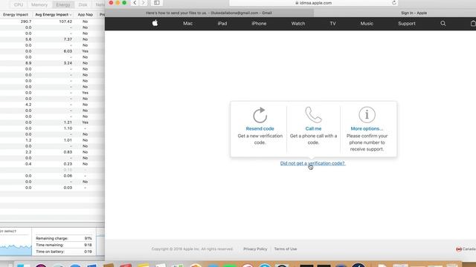
Task: Click the Call me link
Action: (313, 128)
